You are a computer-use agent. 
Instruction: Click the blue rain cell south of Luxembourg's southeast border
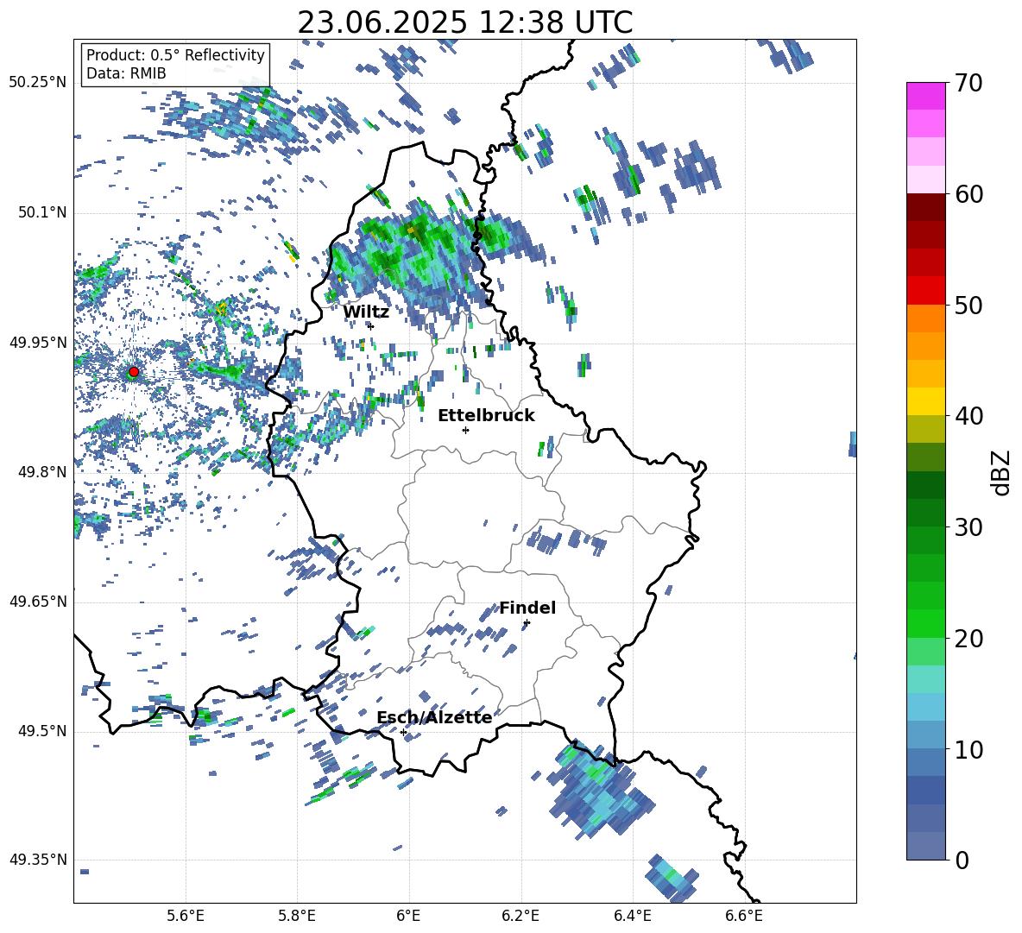(x=600, y=788)
